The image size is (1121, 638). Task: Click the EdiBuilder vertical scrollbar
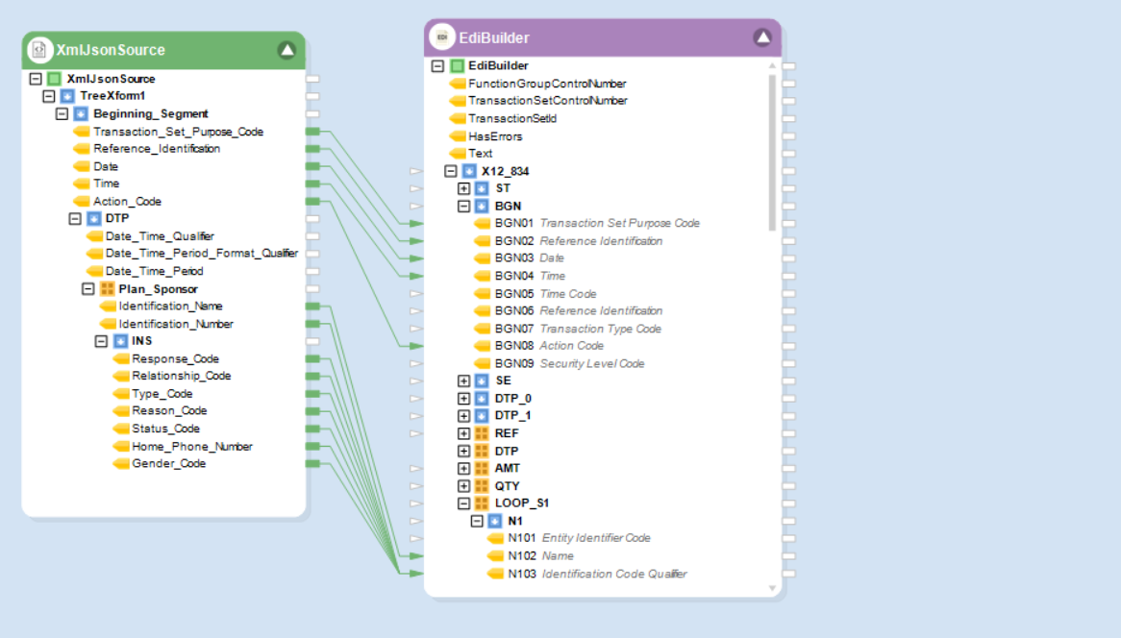coord(772,154)
